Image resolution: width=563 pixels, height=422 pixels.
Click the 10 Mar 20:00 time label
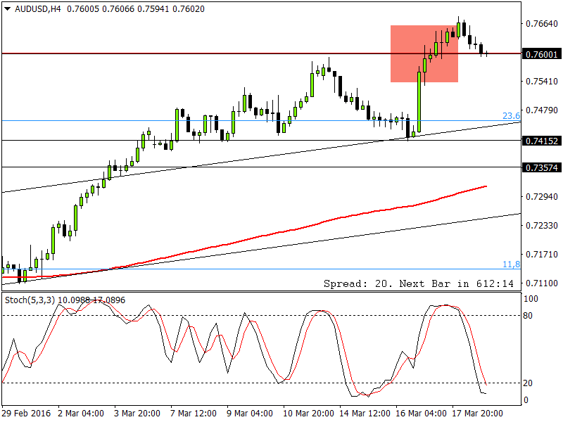[x=308, y=414]
